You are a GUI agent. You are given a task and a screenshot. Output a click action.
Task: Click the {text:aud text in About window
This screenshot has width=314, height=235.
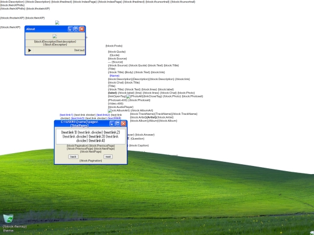click(80, 50)
